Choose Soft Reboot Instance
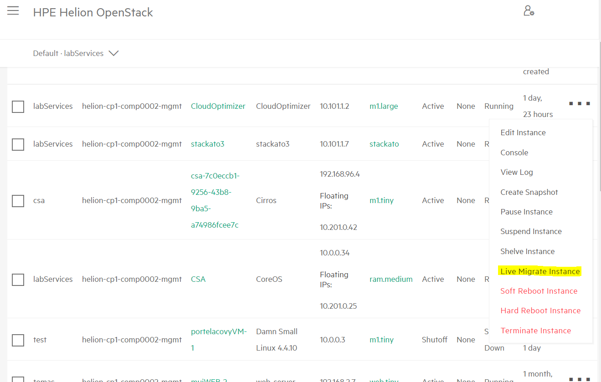The height and width of the screenshot is (382, 601). pos(539,291)
